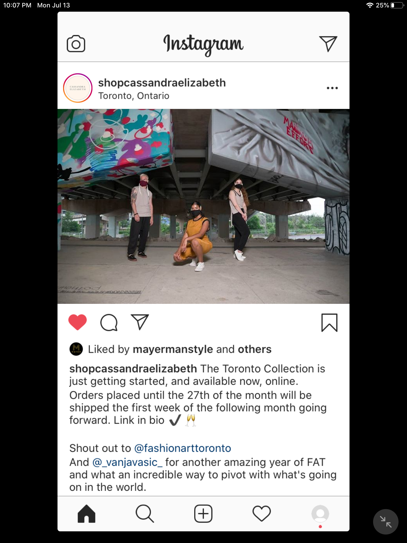View the others who liked the post
407x543 pixels.
pos(255,349)
